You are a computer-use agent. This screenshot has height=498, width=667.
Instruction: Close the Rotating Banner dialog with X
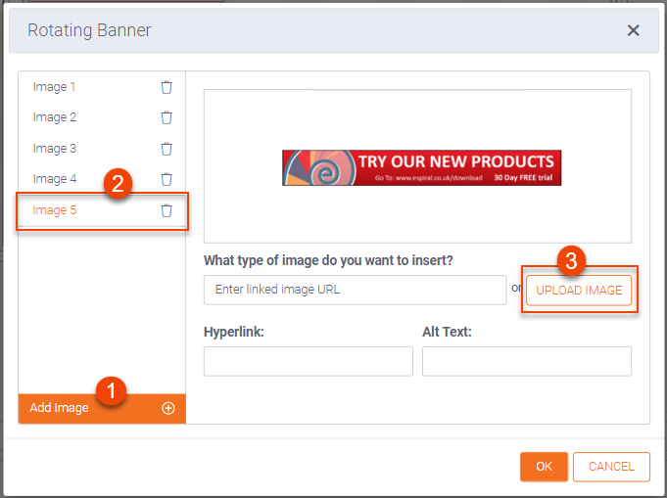pos(634,30)
